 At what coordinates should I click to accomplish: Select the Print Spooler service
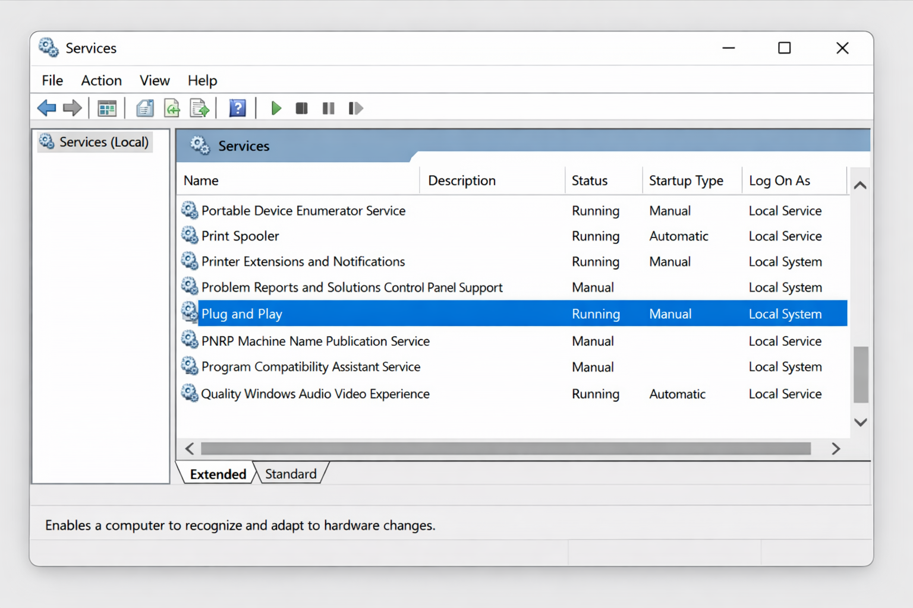coord(240,236)
